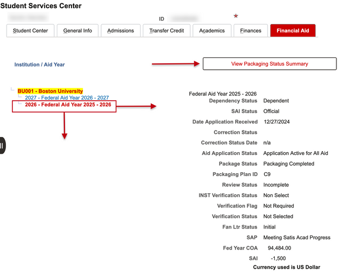Open 2027 - Federal Aid Year 2026 - 2027

click(x=67, y=97)
